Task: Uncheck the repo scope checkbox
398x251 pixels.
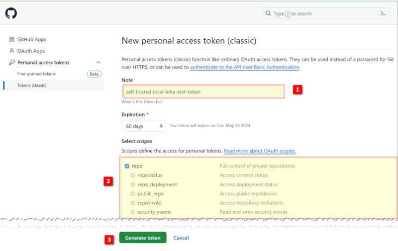Action: click(127, 167)
